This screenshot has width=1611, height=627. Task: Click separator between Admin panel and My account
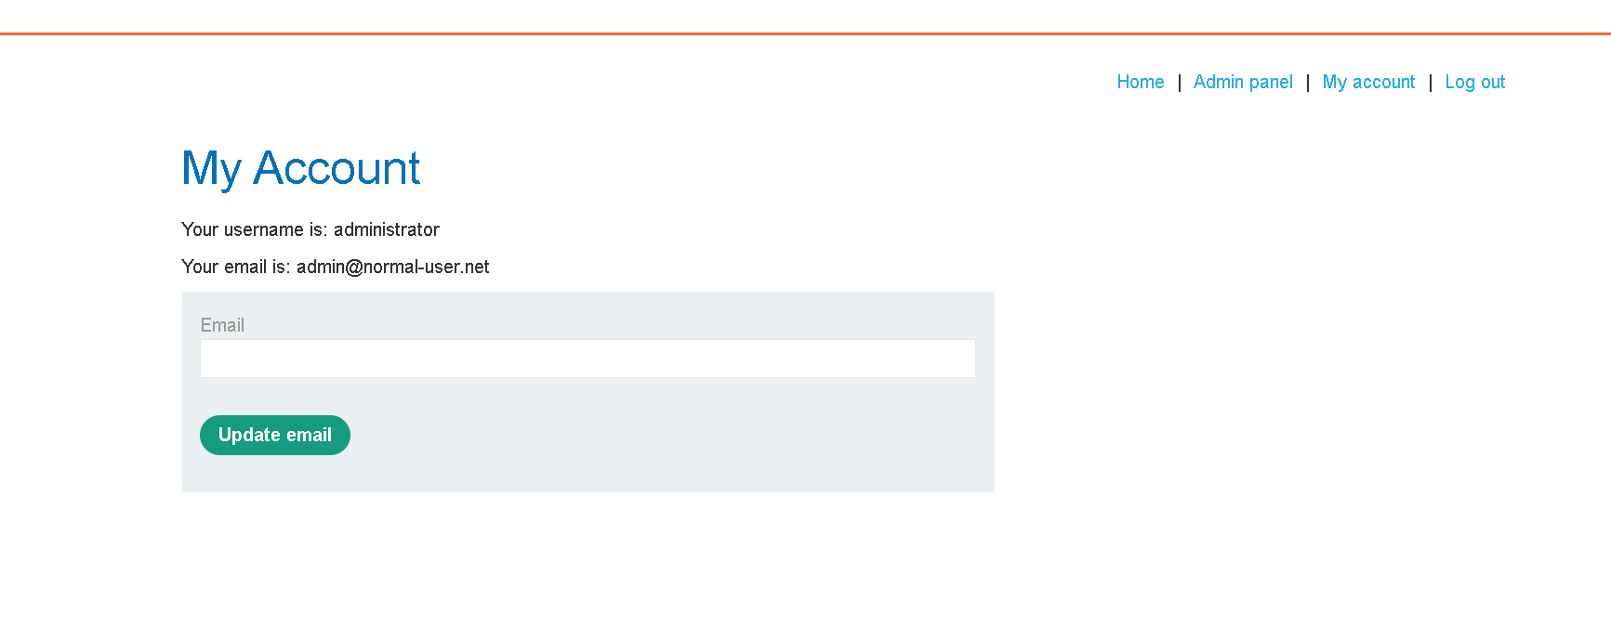[x=1308, y=83]
